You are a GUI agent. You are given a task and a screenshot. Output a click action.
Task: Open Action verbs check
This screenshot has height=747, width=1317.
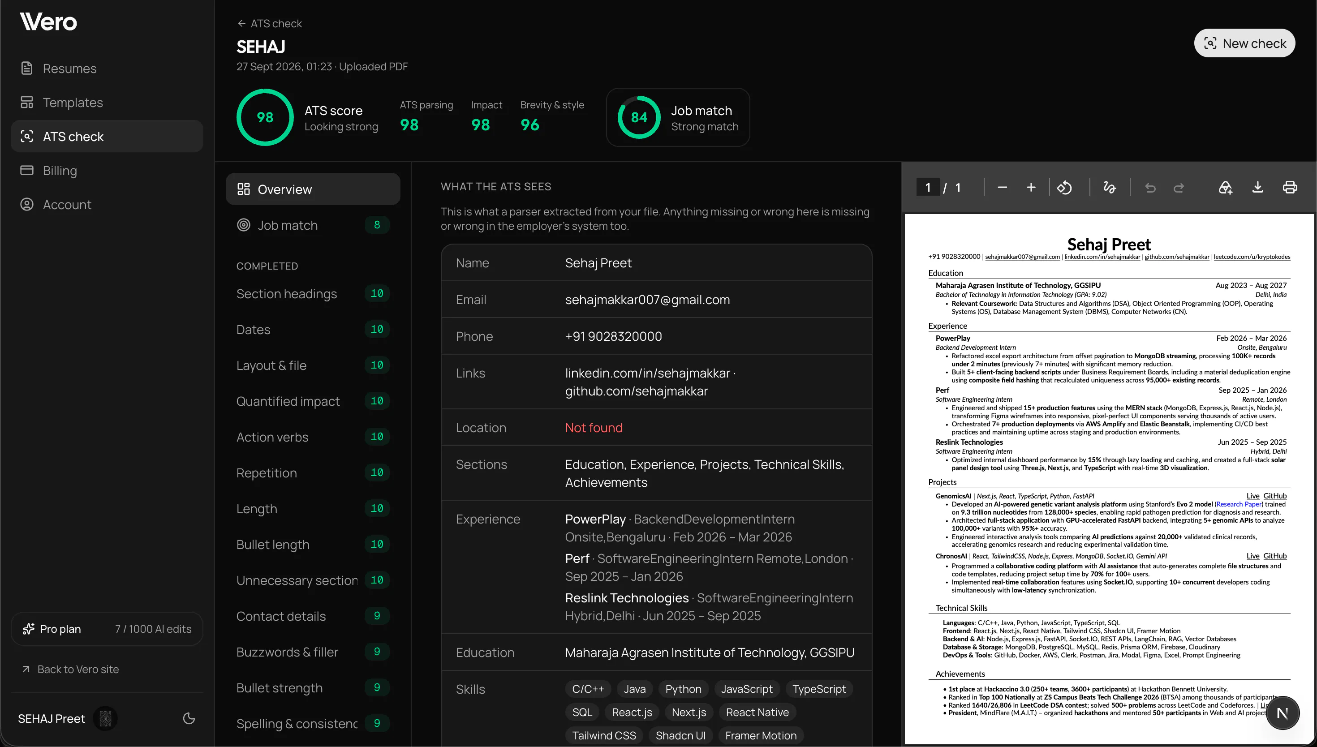click(313, 437)
